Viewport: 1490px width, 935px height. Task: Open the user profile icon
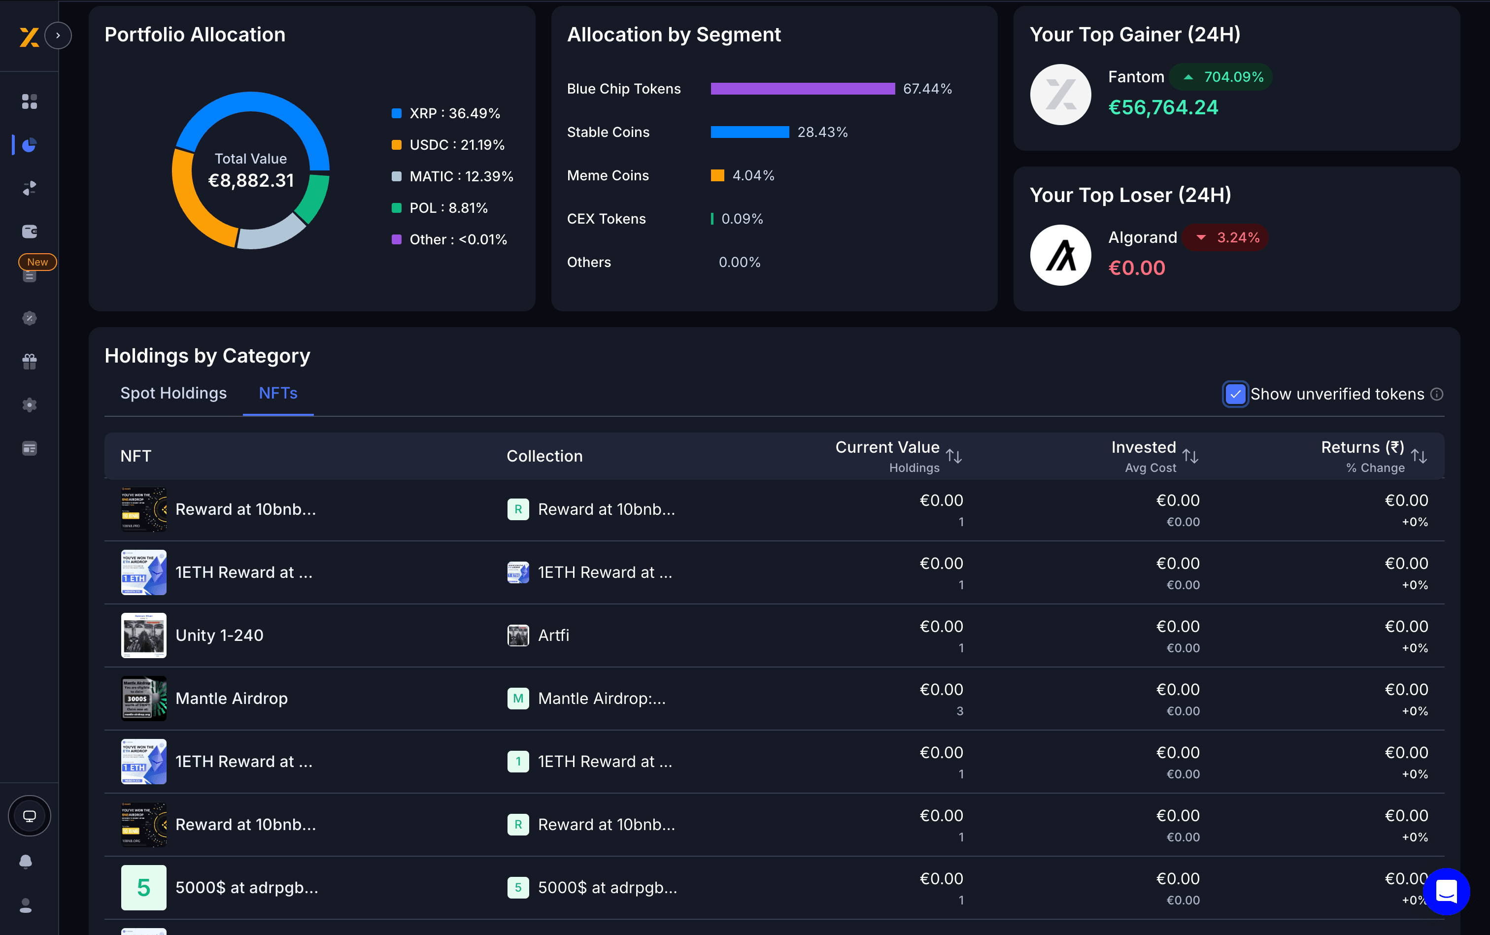[x=26, y=905]
